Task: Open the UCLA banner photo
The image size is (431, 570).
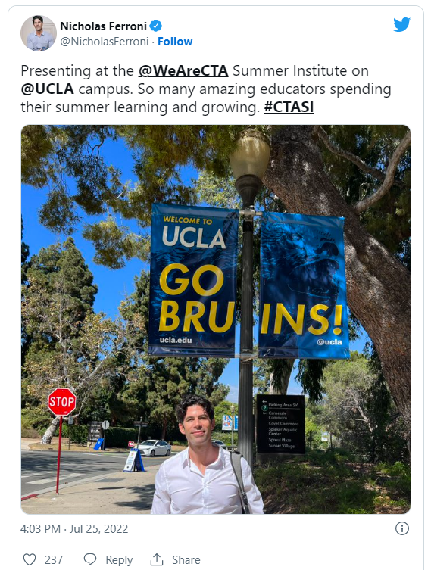Action: 216,319
